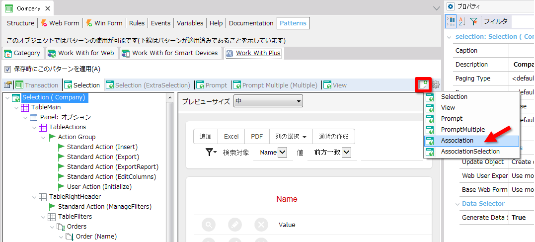Collapse the TableFilters node
Image resolution: width=535 pixels, height=242 pixels.
(x=43, y=217)
